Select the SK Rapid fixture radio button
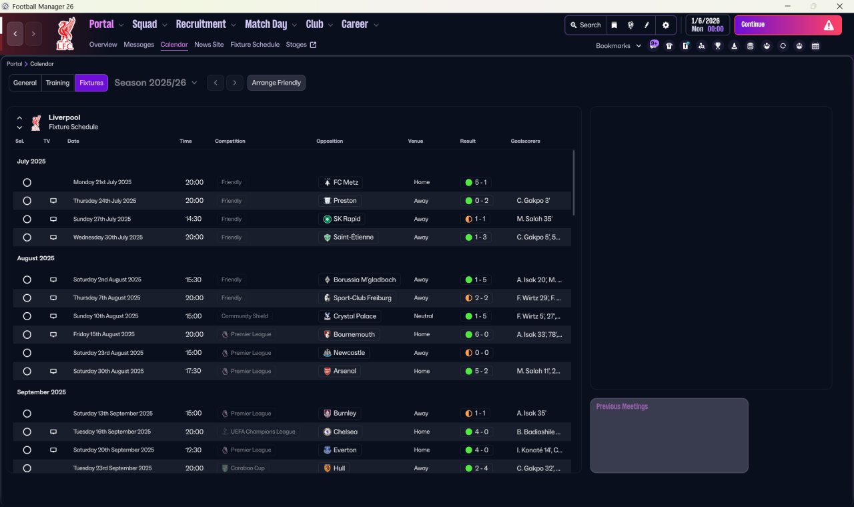This screenshot has height=507, width=854. tap(27, 219)
